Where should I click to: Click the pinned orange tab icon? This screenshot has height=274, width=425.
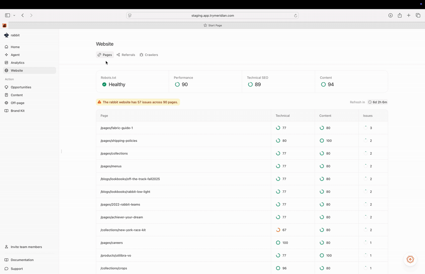click(x=4, y=25)
